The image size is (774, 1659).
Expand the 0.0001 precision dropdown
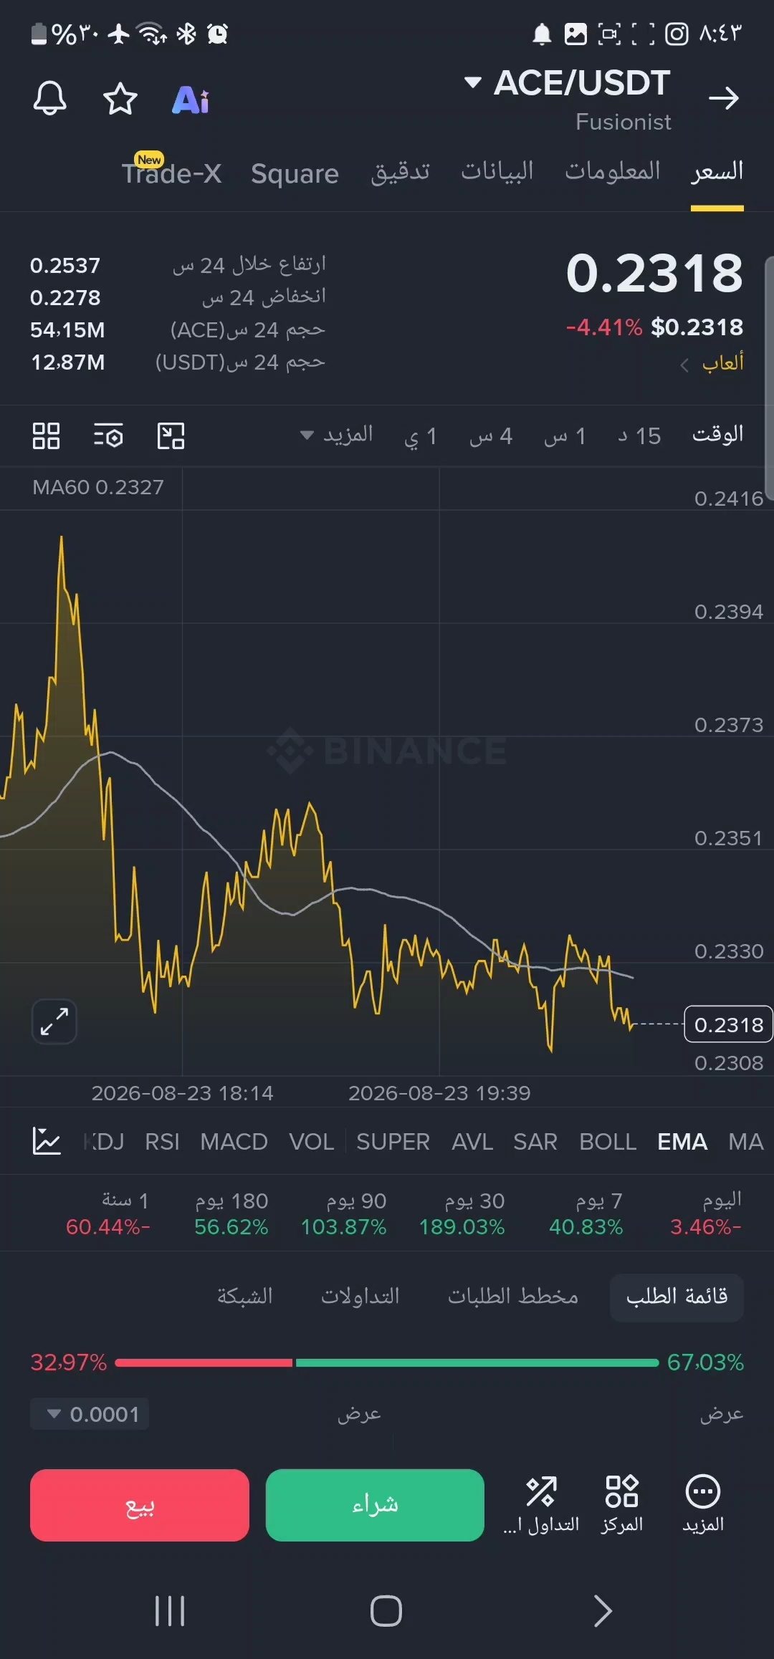pyautogui.click(x=90, y=1414)
